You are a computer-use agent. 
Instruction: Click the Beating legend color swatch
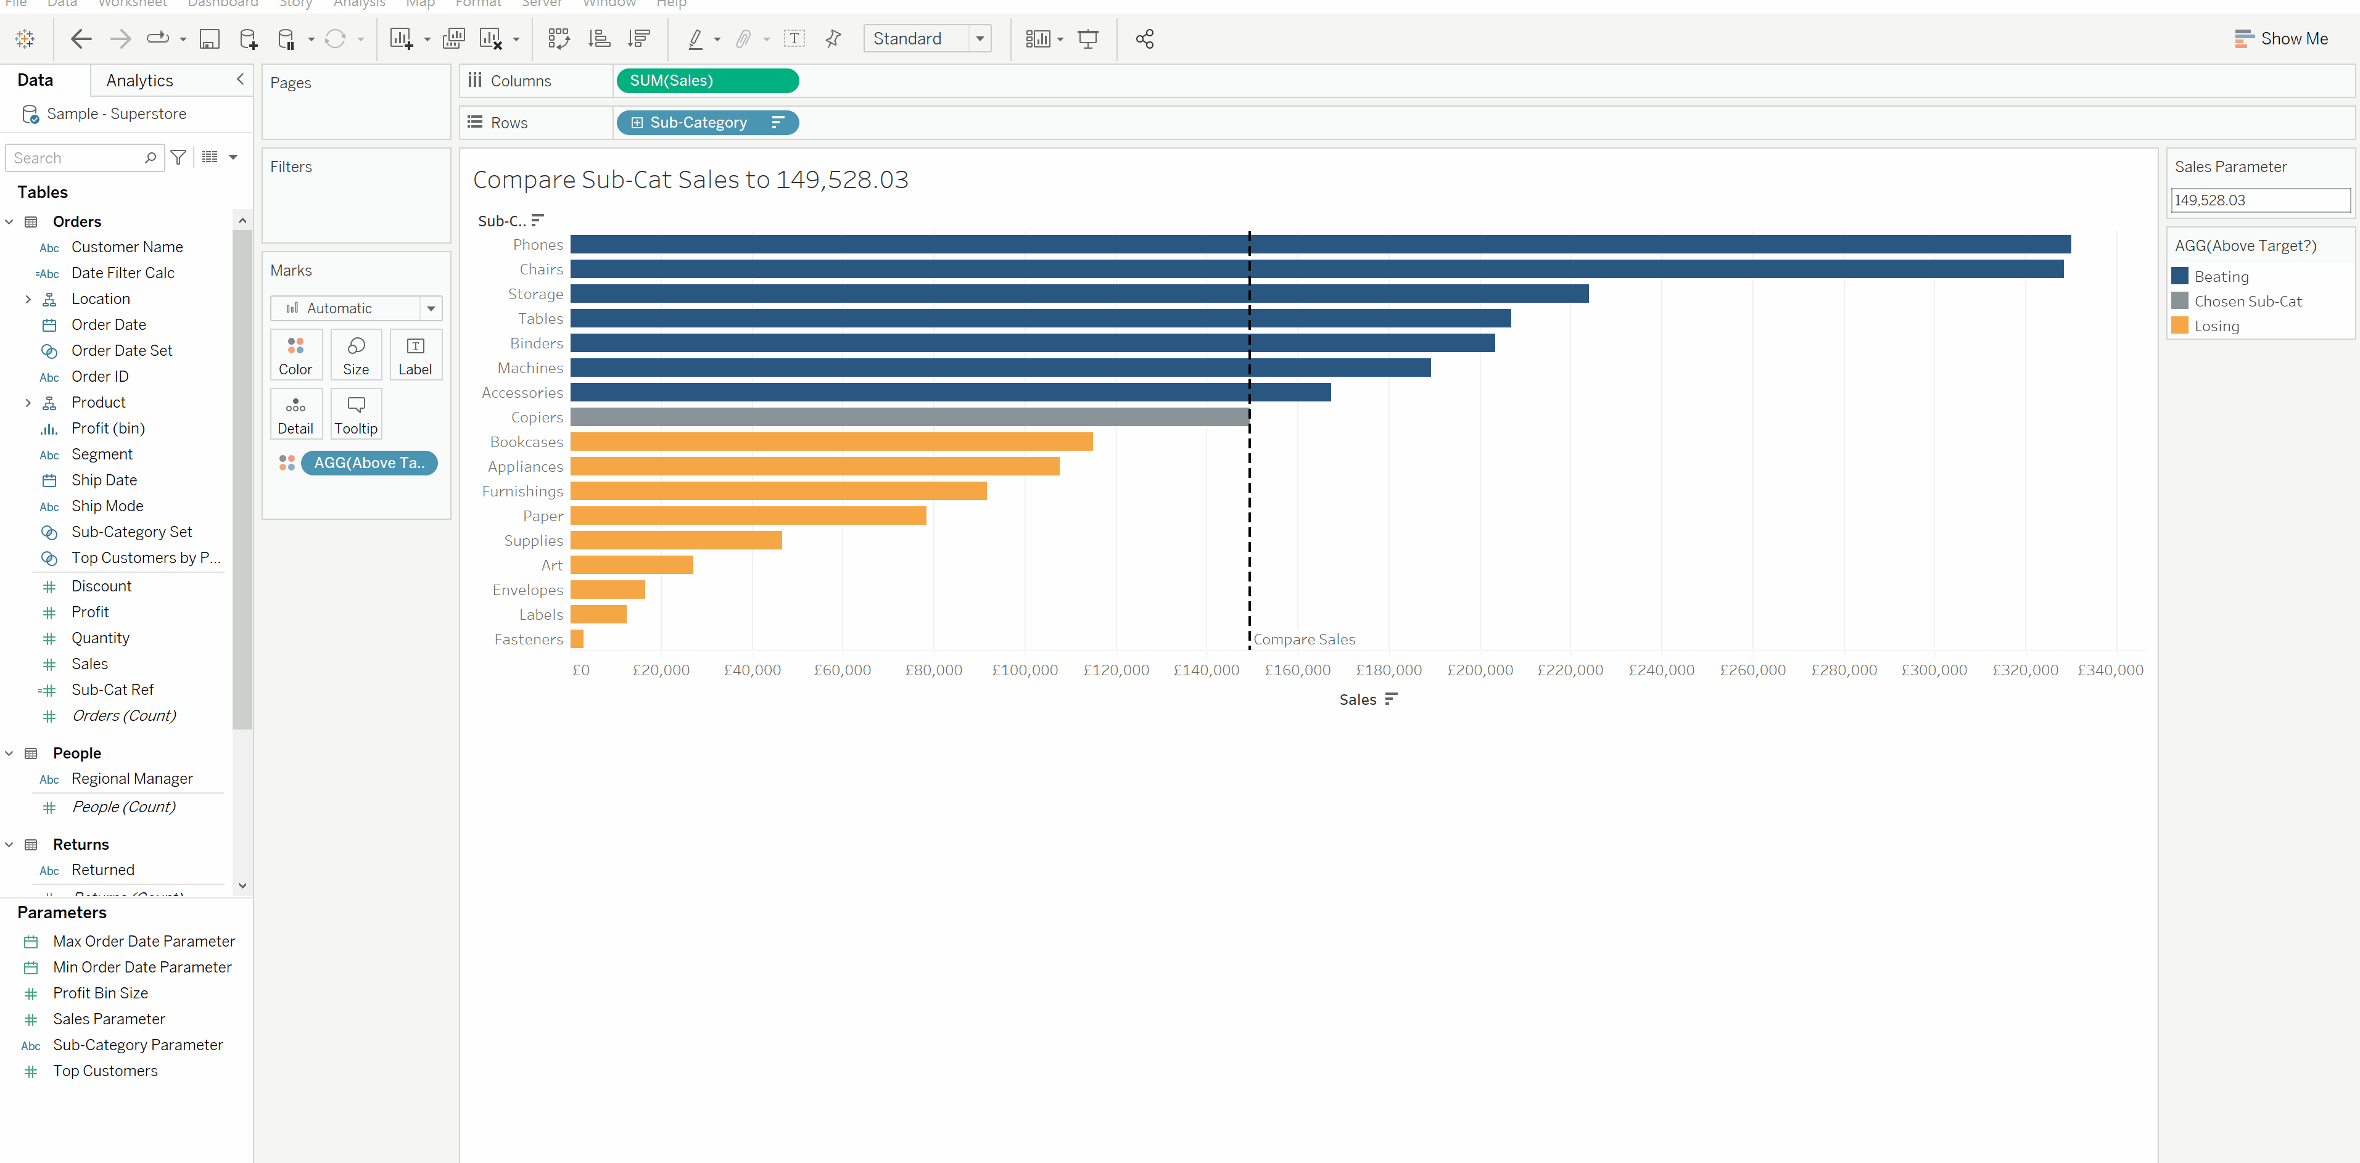click(x=2179, y=276)
